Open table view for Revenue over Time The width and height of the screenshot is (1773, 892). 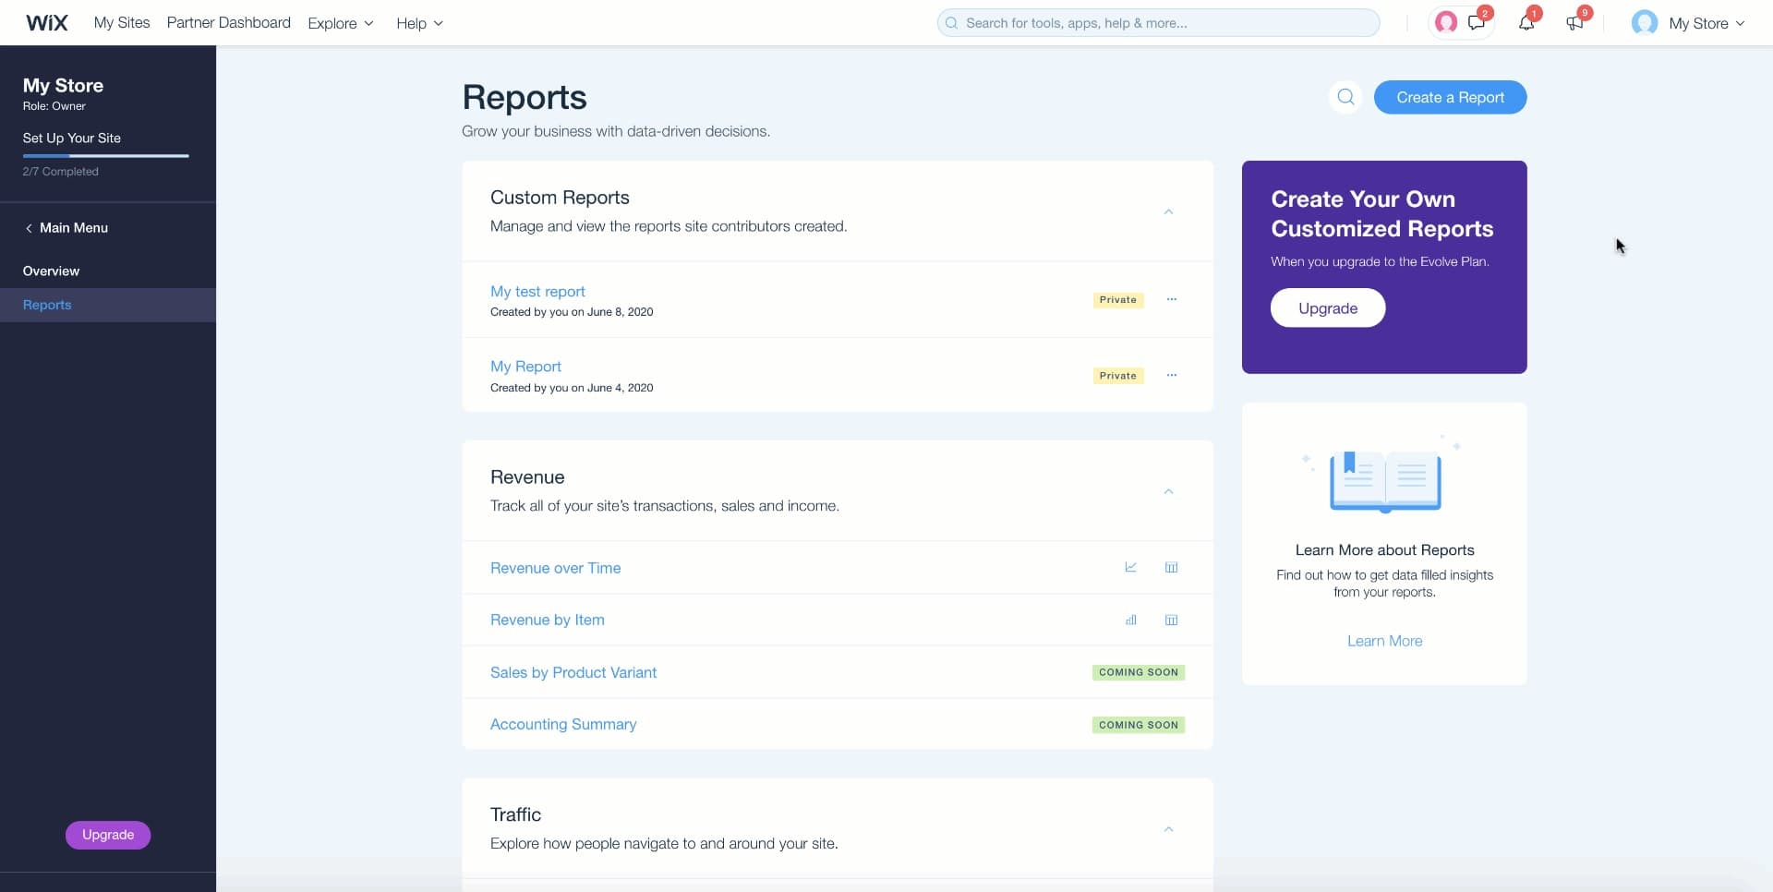tap(1171, 568)
